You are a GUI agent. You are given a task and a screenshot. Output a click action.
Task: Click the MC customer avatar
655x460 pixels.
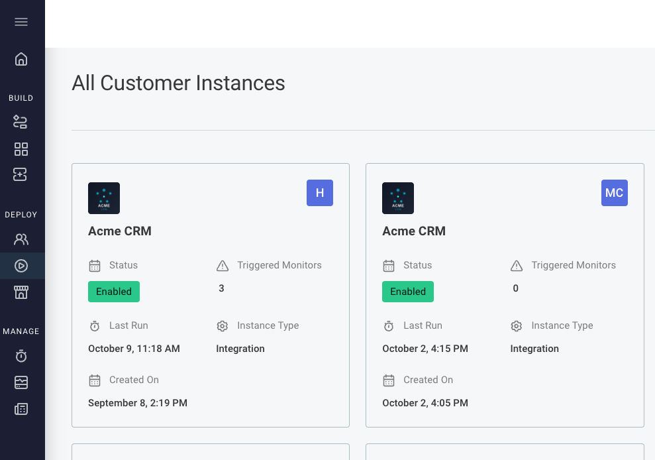point(614,193)
